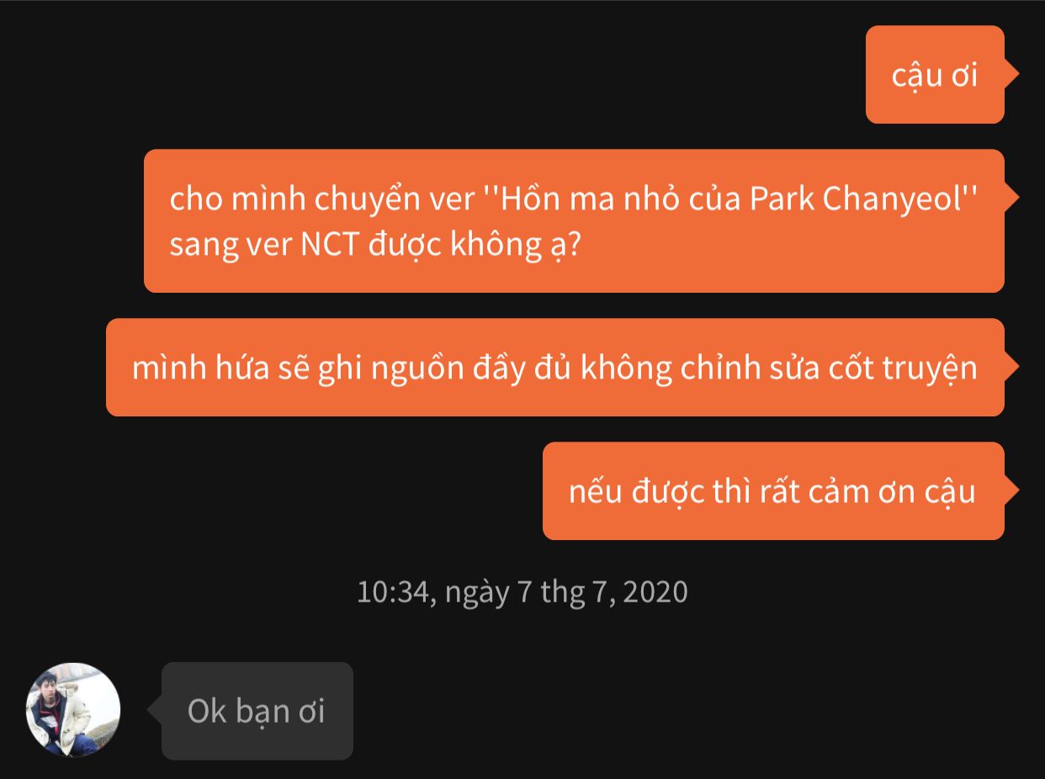This screenshot has height=779, width=1045.
Task: Click the tail pointer of "cảm ơn cậu" bubble
Action: point(1012,490)
